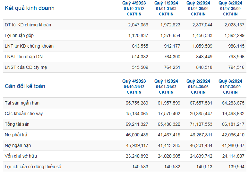Open the "Cân đối kế toán" section heading
The image size is (249, 174).
pyautogui.click(x=25, y=86)
